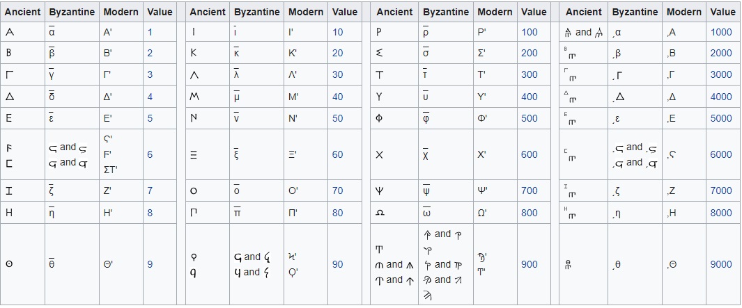The width and height of the screenshot is (742, 308).
Task: Click the ancient Theta symbol for 9
Action: (x=8, y=264)
